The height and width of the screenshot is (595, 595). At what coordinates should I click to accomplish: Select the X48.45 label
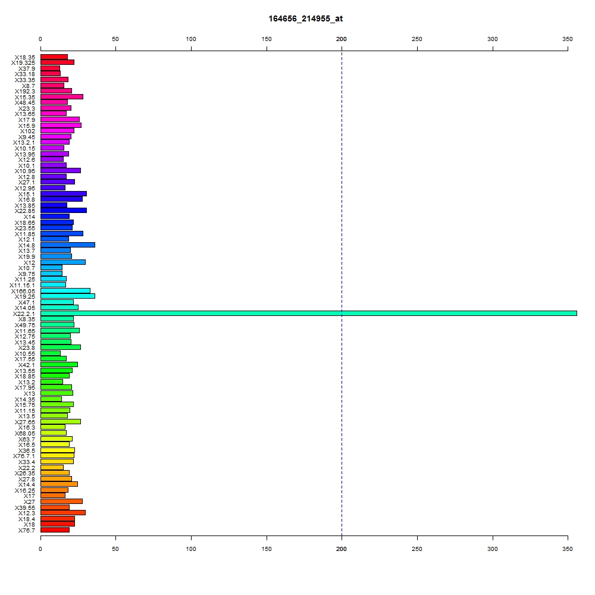[25, 103]
